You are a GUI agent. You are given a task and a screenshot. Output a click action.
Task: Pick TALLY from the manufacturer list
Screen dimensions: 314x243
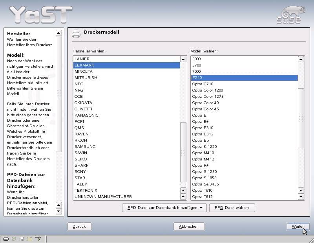126,184
